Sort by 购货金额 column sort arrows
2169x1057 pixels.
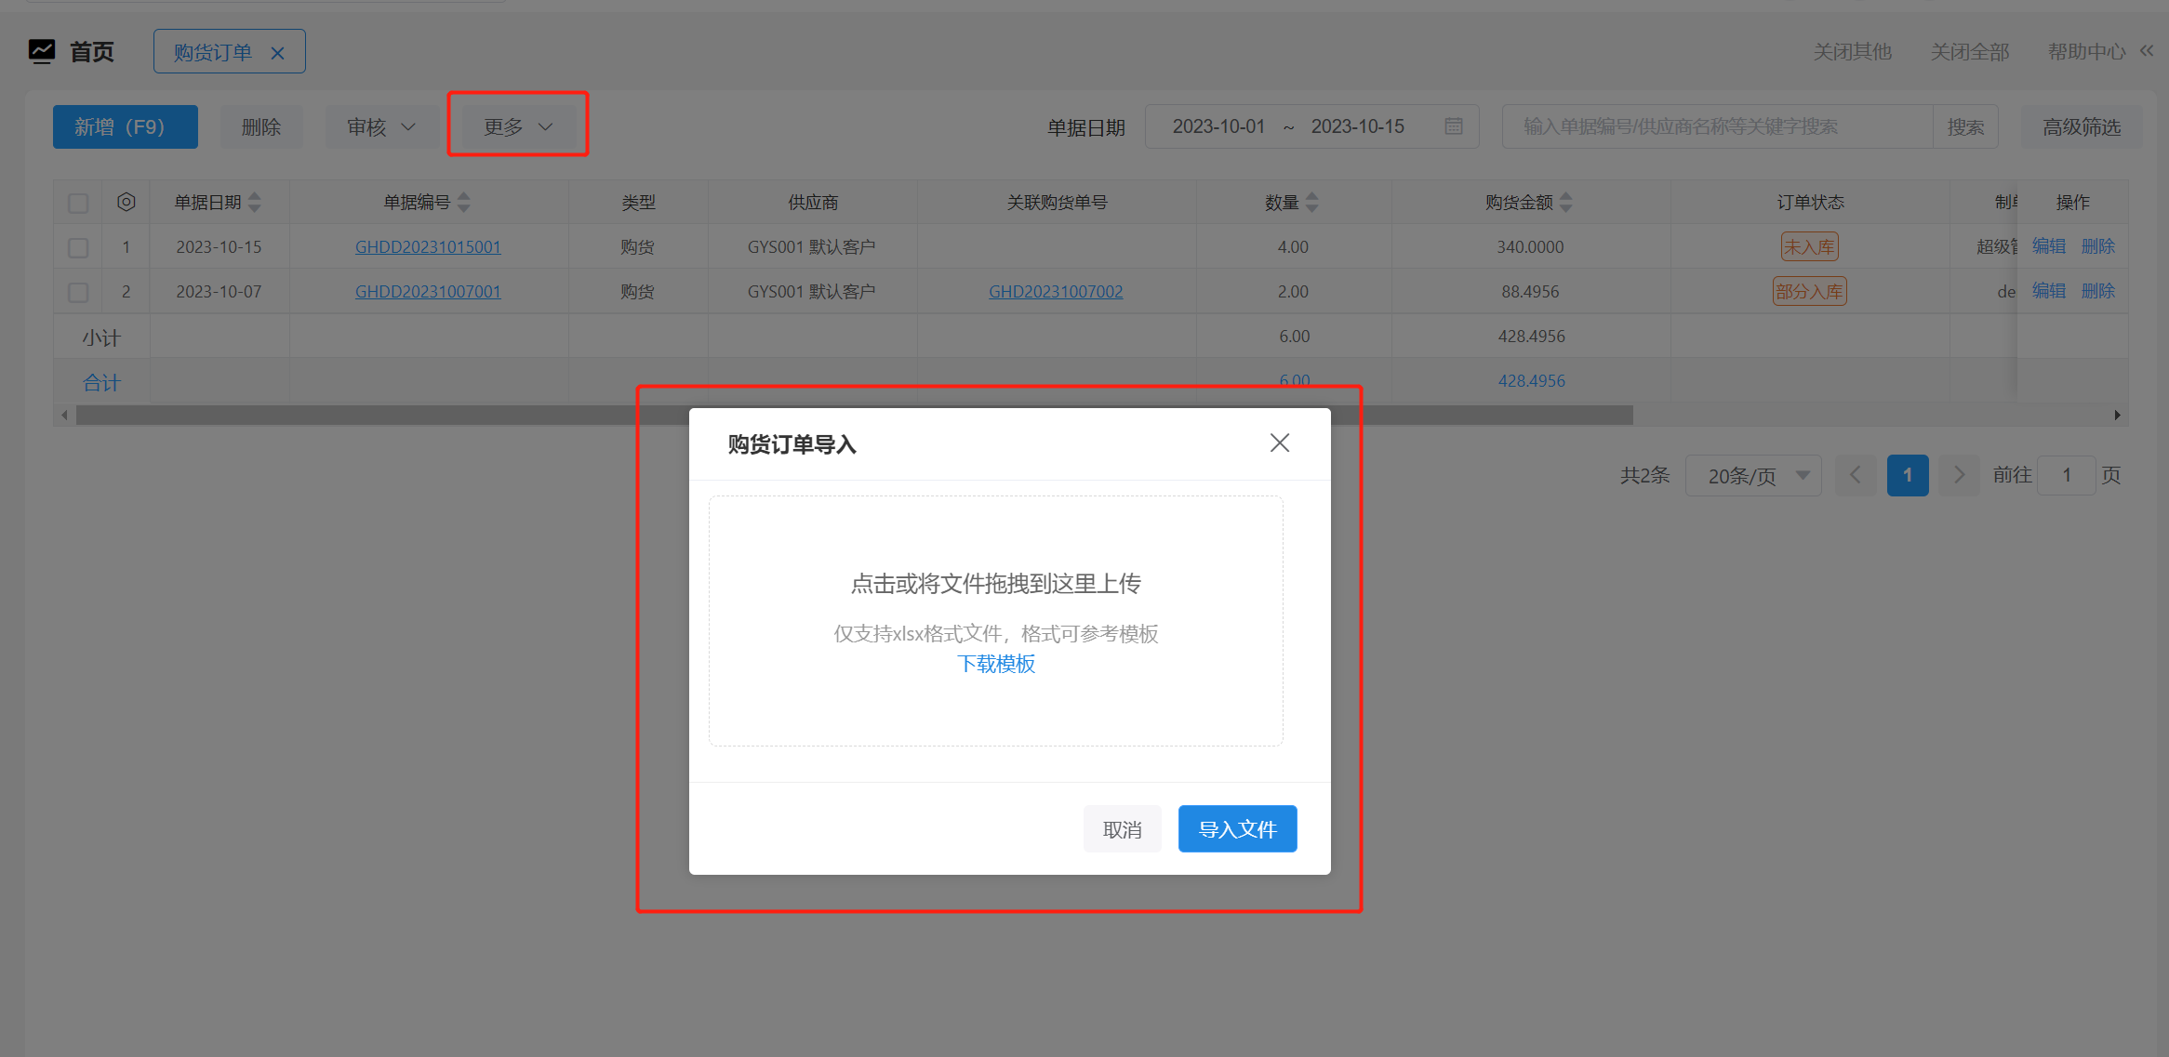click(x=1565, y=202)
